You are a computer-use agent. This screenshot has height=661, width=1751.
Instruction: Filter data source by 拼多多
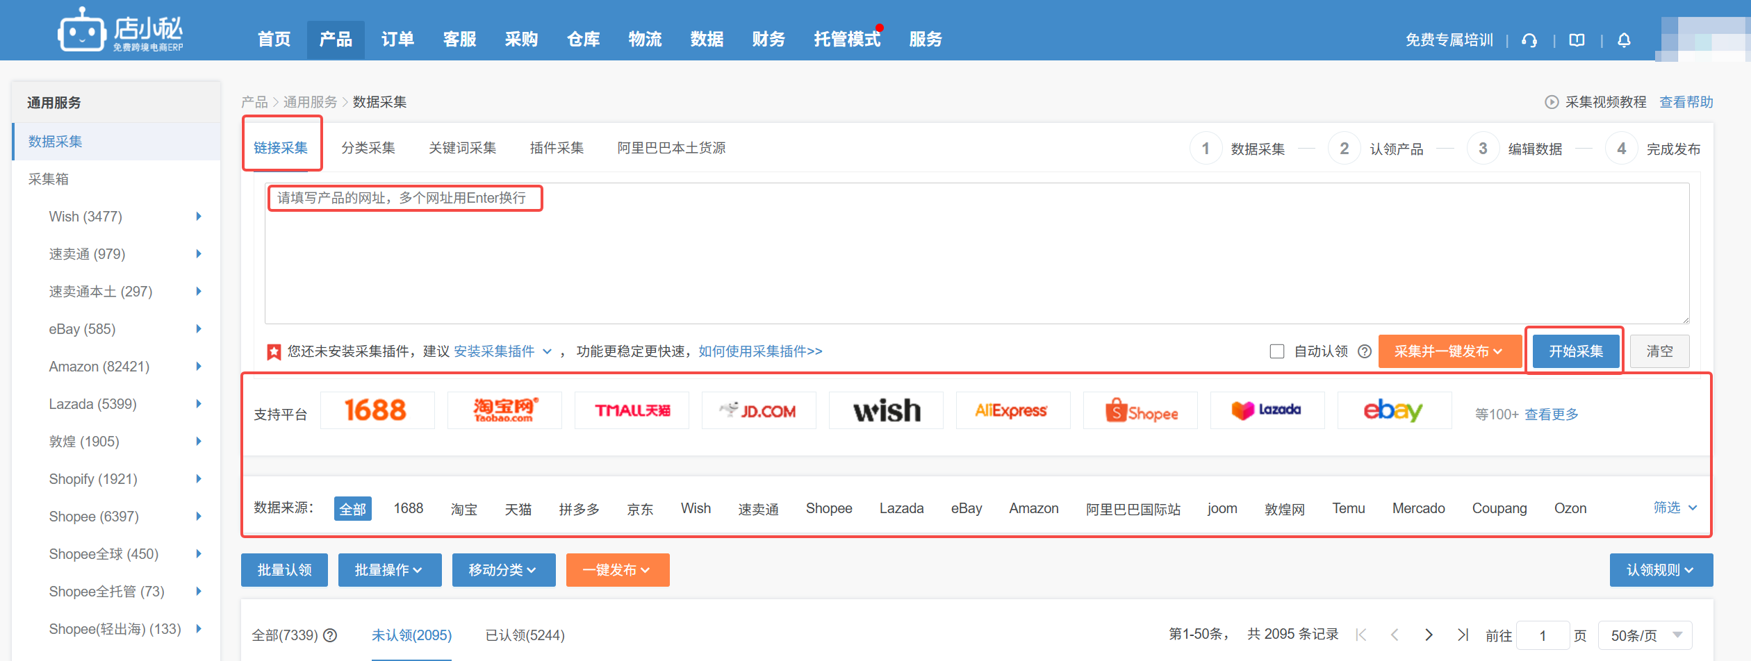tap(579, 509)
